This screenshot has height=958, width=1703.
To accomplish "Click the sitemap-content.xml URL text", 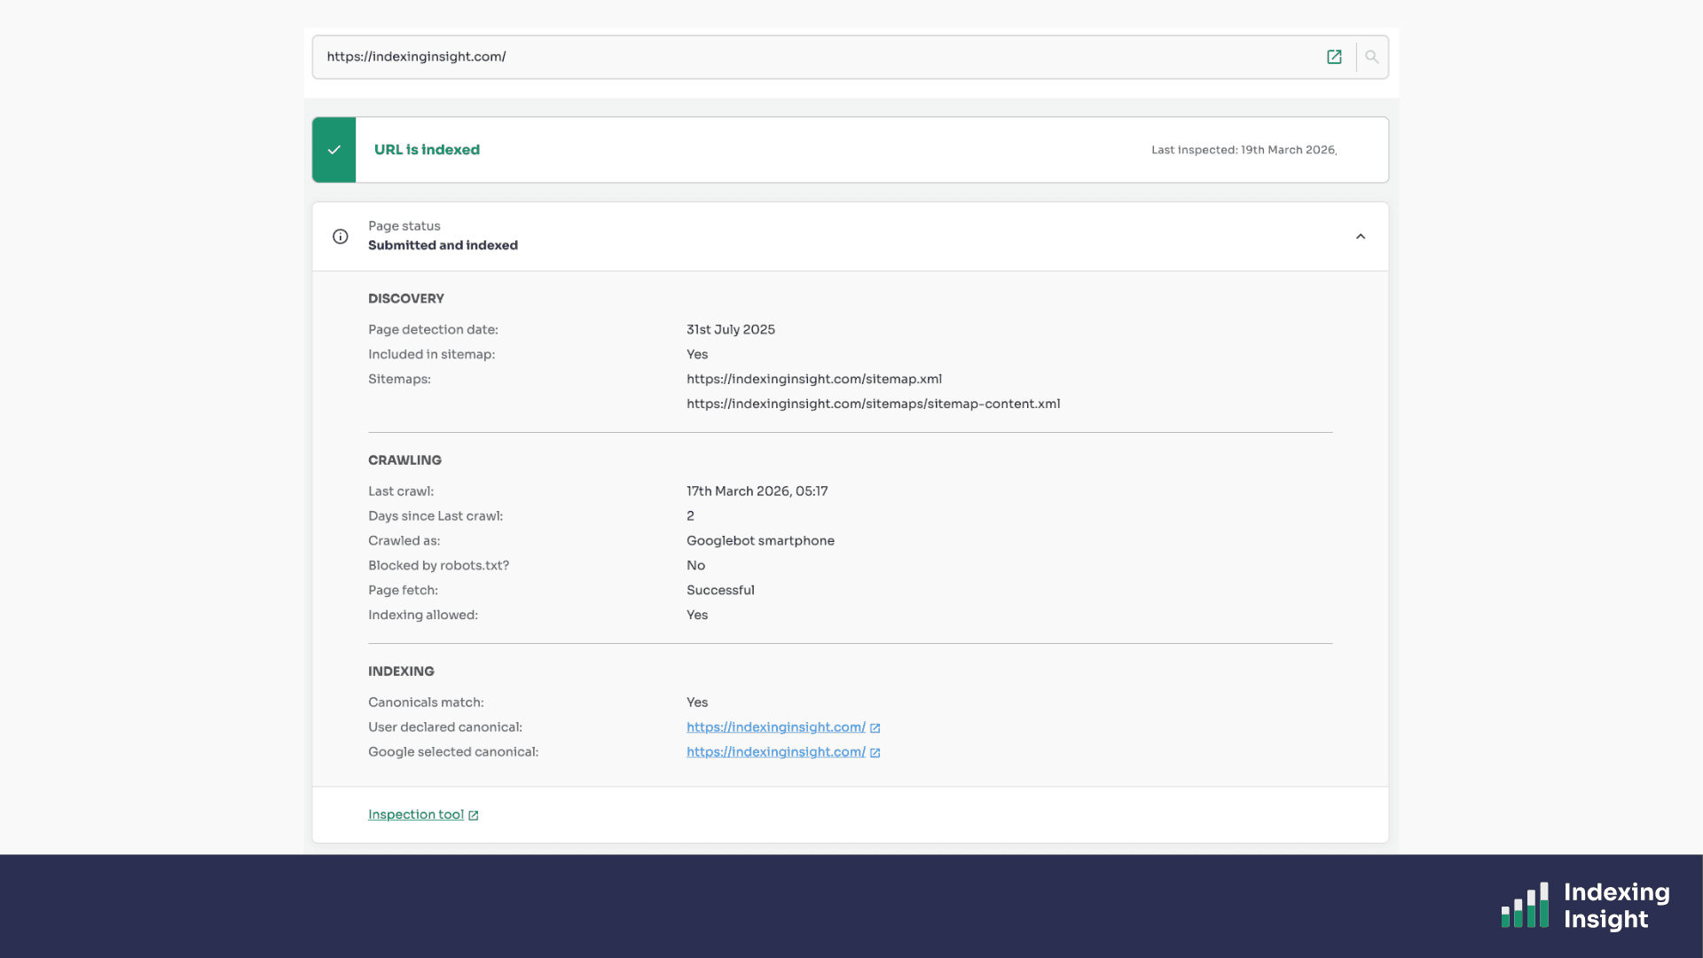I will click(873, 404).
